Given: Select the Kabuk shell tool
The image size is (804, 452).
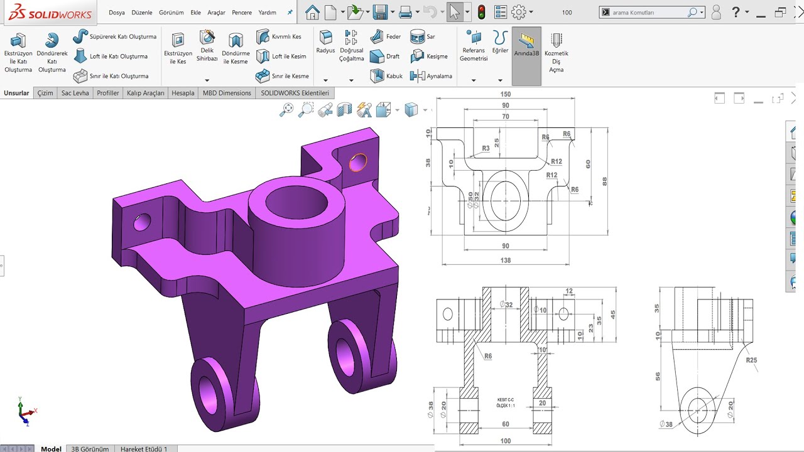Looking at the screenshot, I should [386, 76].
